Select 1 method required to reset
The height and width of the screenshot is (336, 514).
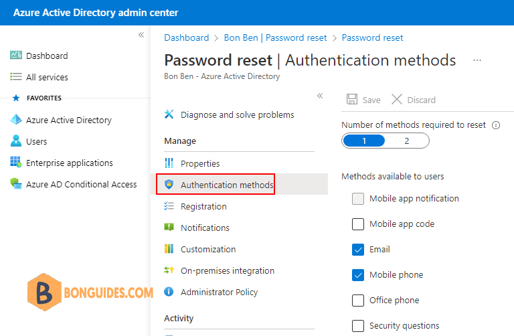[364, 141]
